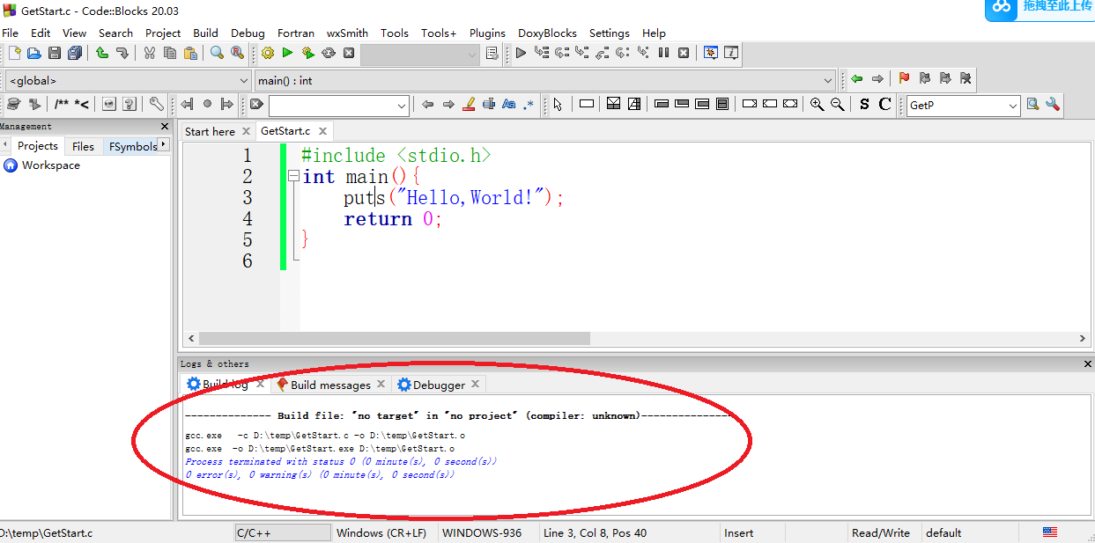1095x543 pixels.
Task: Click Insert mode in the status bar
Action: [738, 532]
